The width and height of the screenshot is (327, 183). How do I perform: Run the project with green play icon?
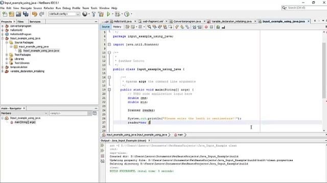click(x=108, y=14)
